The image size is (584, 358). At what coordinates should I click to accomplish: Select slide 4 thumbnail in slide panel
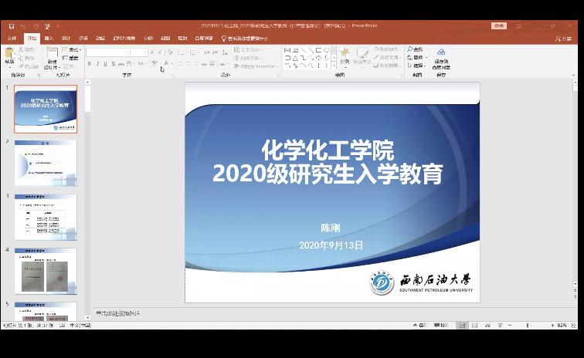(46, 271)
